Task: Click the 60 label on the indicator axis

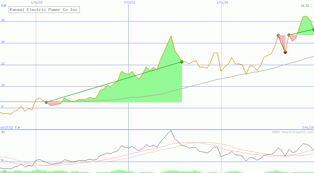Action: click(3, 132)
